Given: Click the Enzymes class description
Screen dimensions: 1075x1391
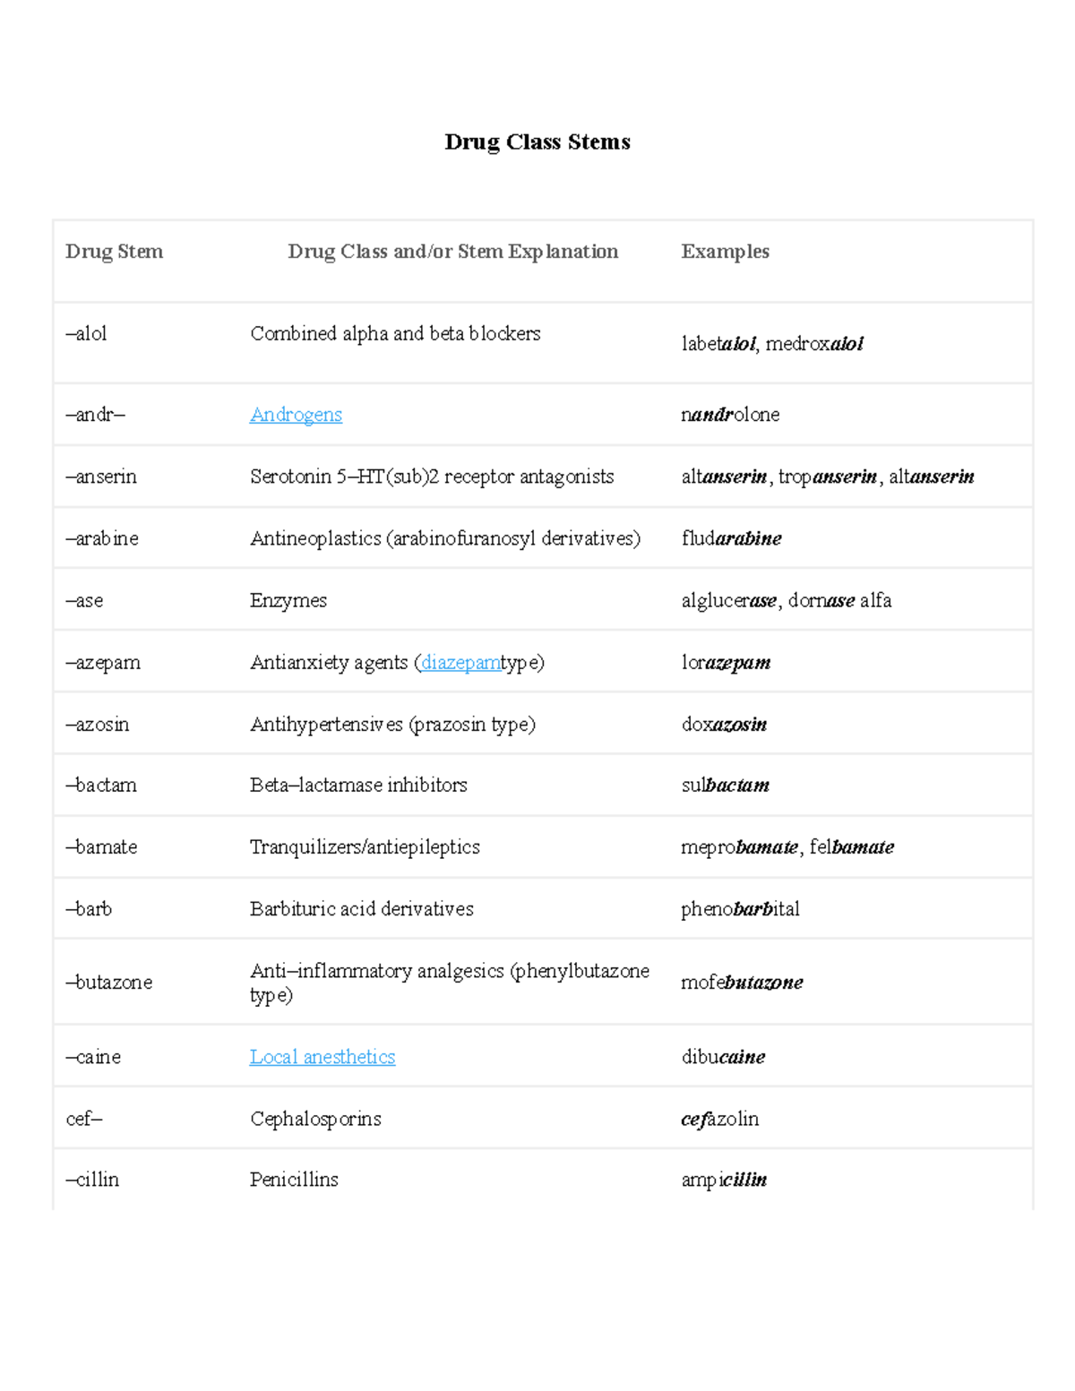Looking at the screenshot, I should [288, 600].
